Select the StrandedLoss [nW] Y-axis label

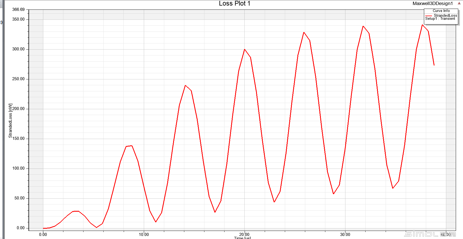coord(10,121)
